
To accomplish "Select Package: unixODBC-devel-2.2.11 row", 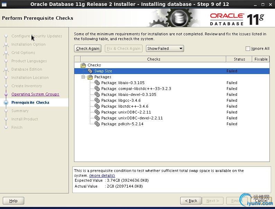I will click(172, 118).
